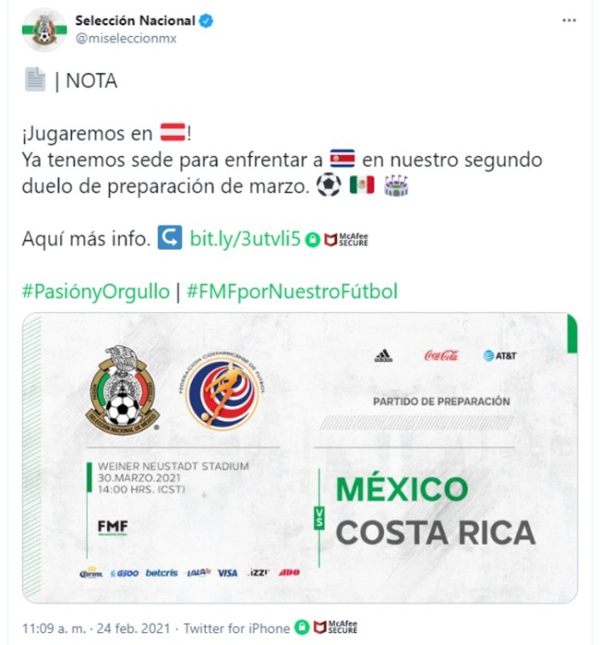Image resolution: width=600 pixels, height=645 pixels.
Task: Click the Selección Nacional profile avatar
Action: [x=45, y=30]
